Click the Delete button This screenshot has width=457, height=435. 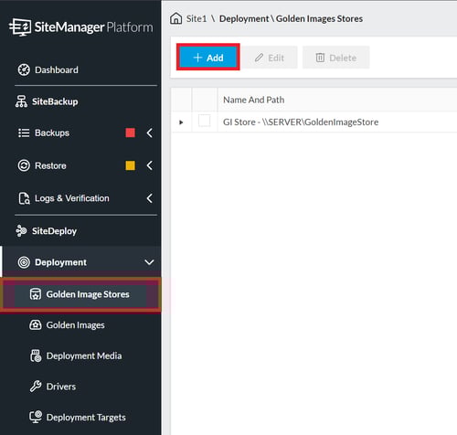(336, 58)
